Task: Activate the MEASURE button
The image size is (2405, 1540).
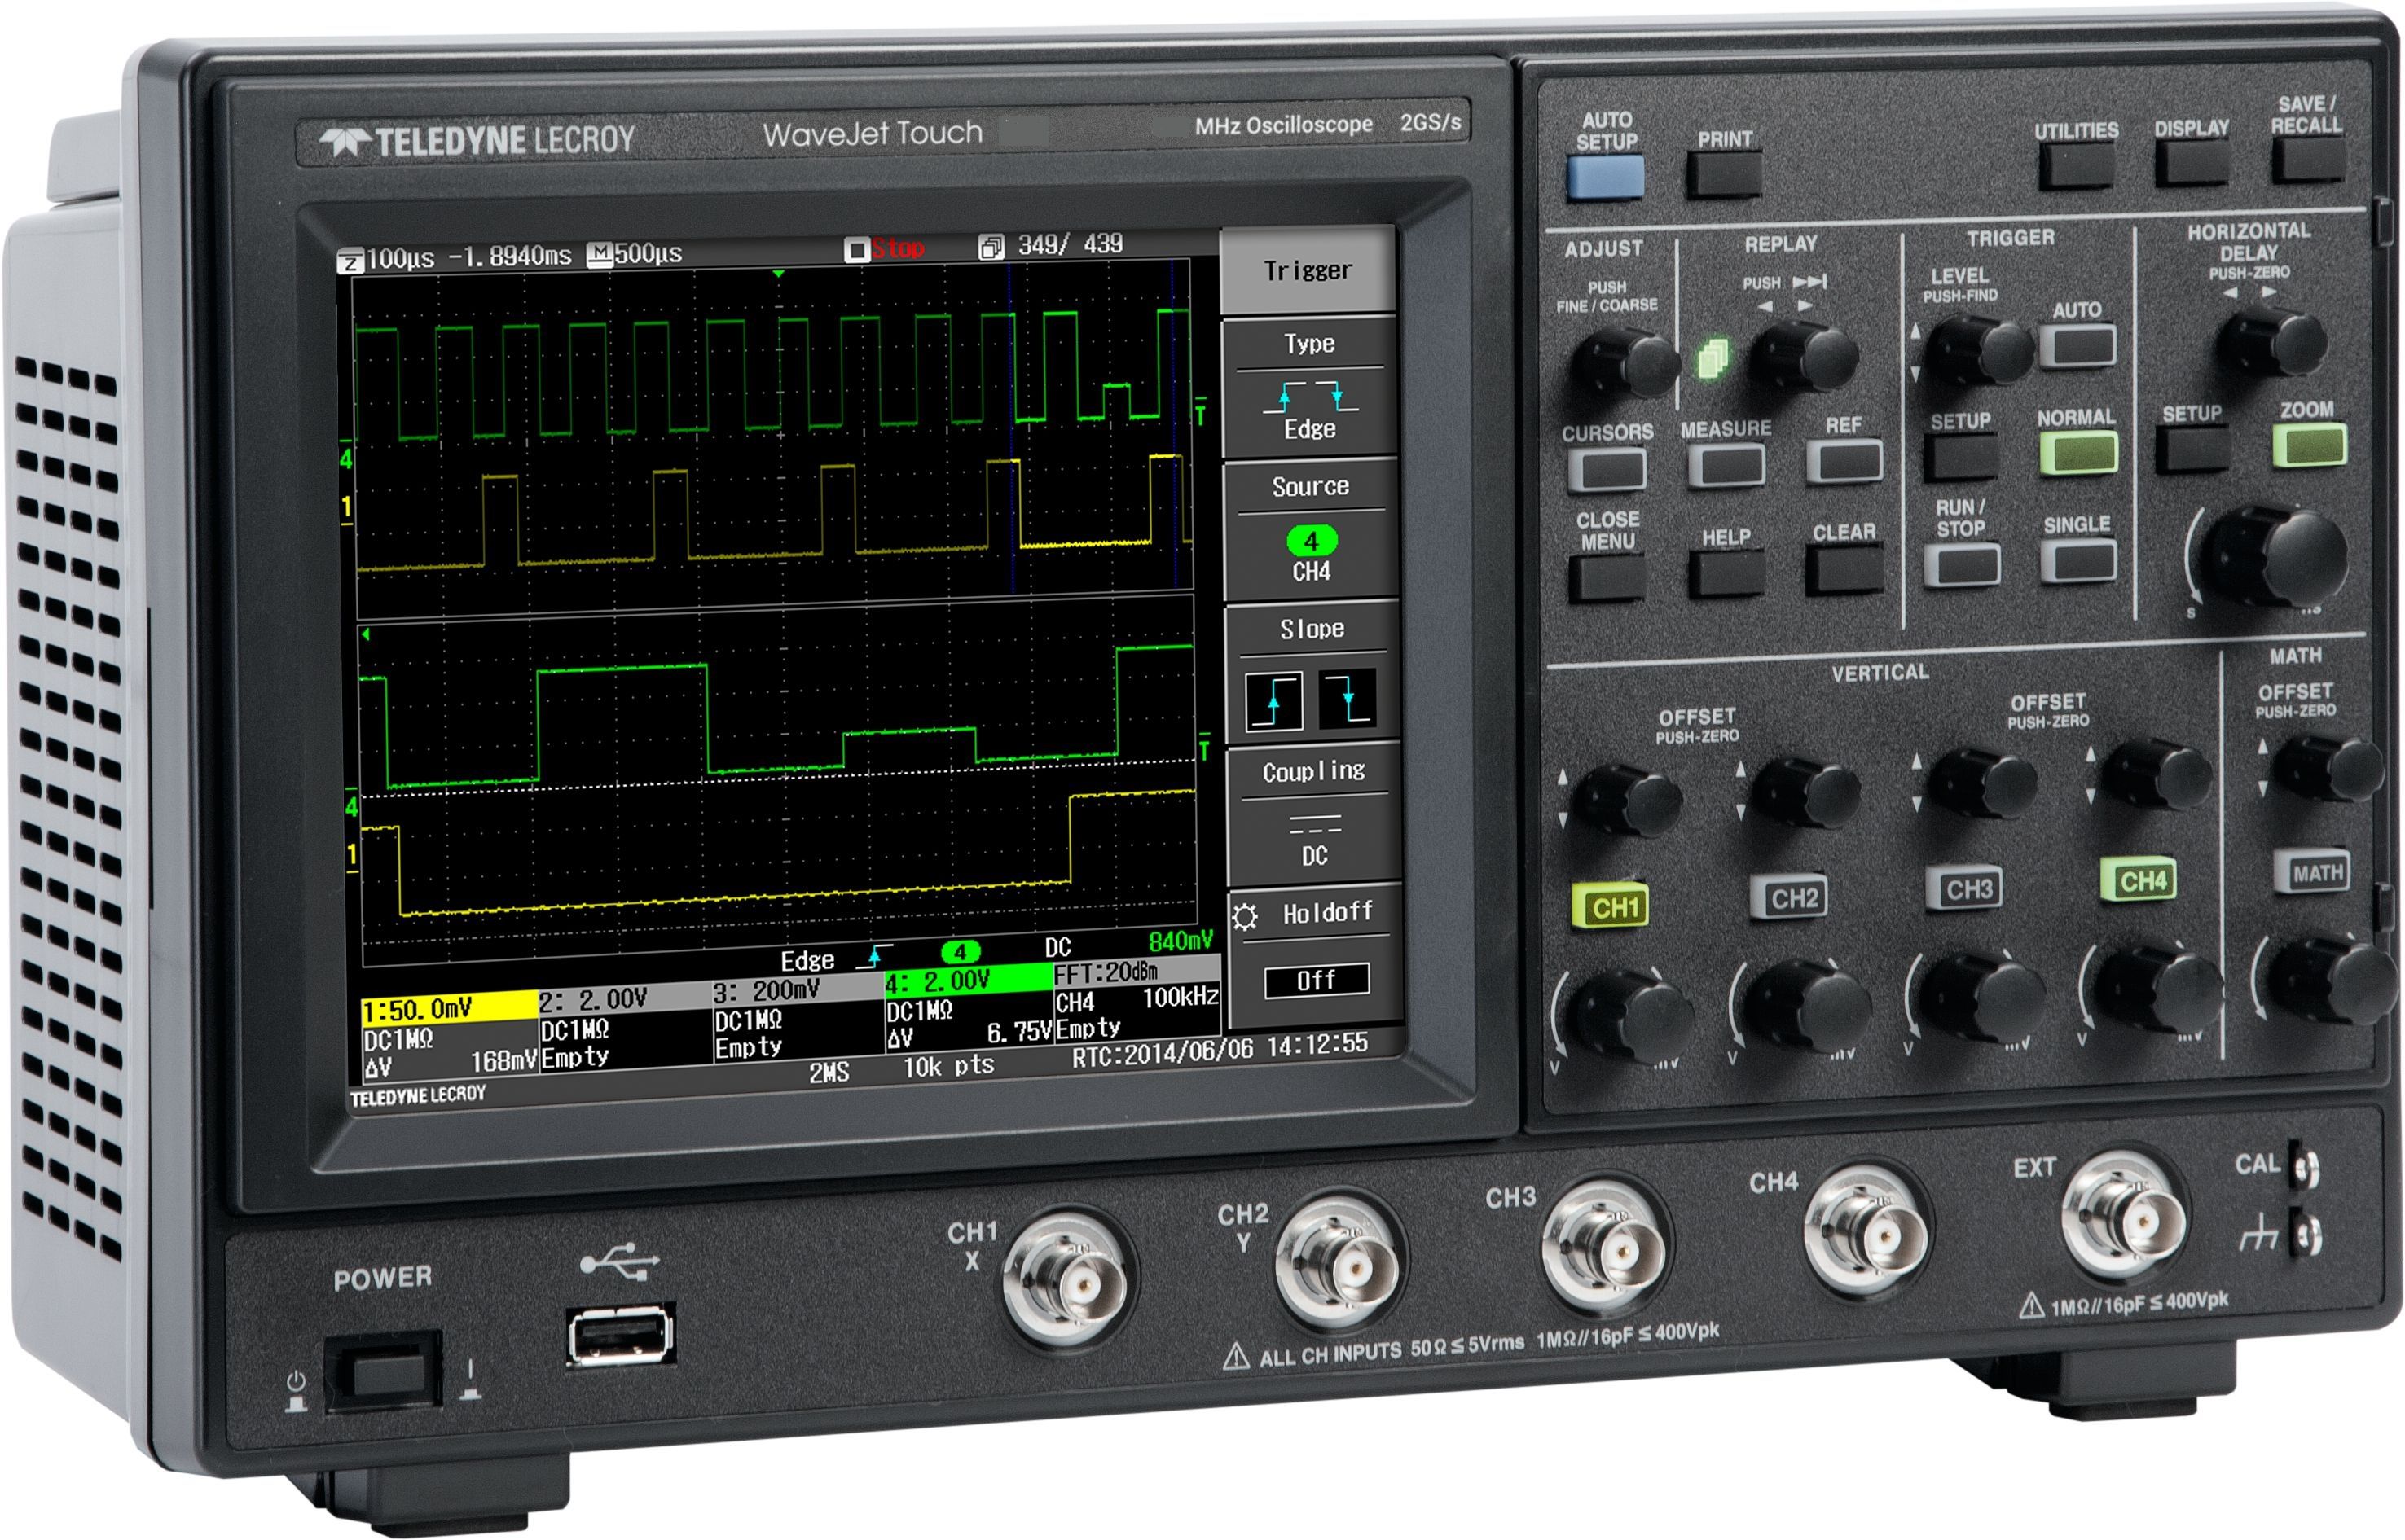Action: tap(1726, 465)
